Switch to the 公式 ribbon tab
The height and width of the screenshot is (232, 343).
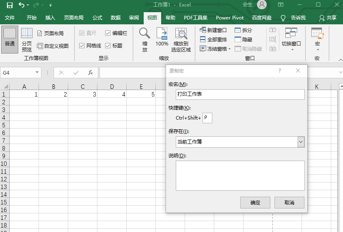(x=97, y=18)
